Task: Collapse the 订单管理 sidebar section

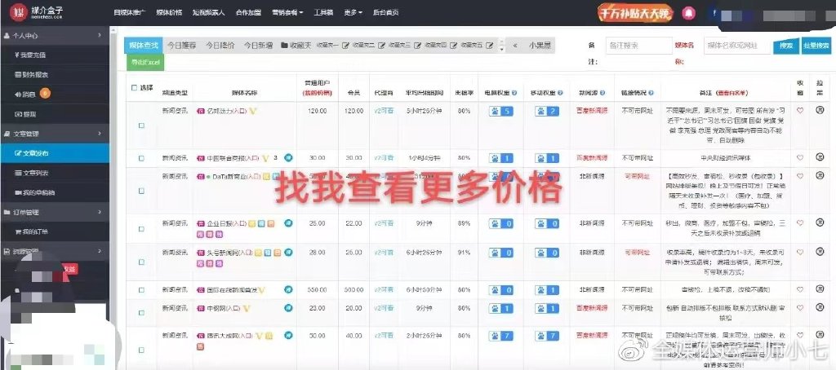Action: pos(55,213)
